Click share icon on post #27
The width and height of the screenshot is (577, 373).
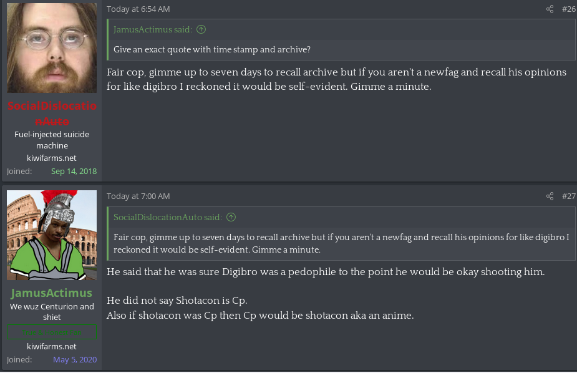550,196
